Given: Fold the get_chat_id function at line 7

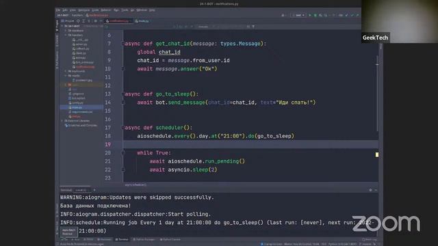Looking at the screenshot, I should pos(123,44).
